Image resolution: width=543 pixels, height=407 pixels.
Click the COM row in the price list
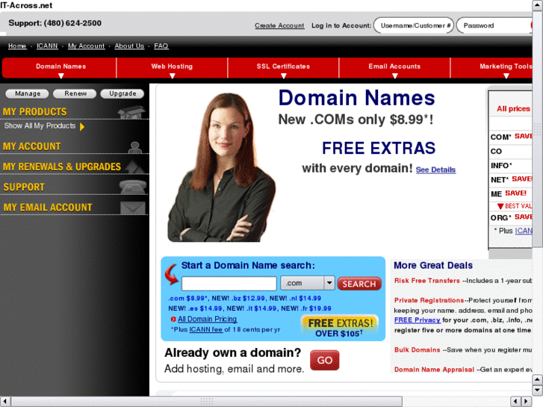(511, 137)
